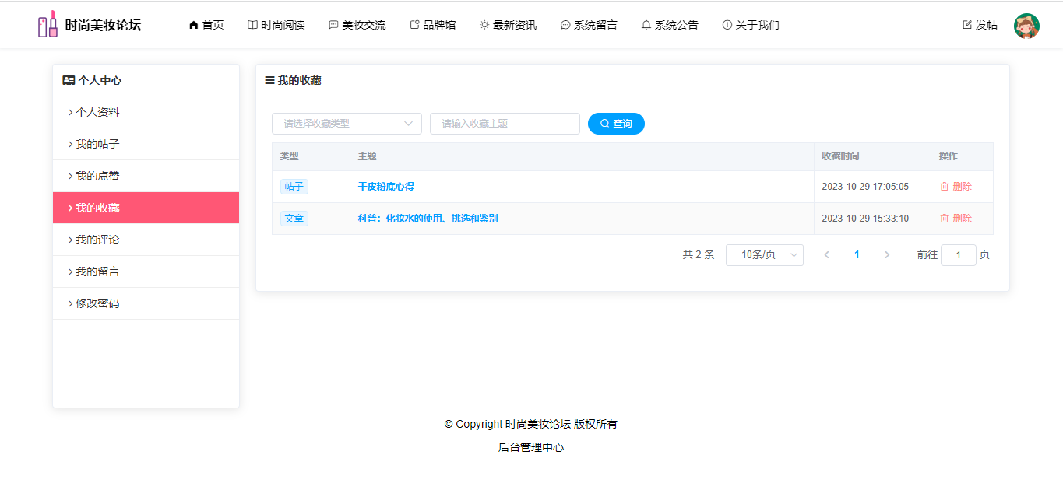Open the user avatar in header

[x=1026, y=26]
